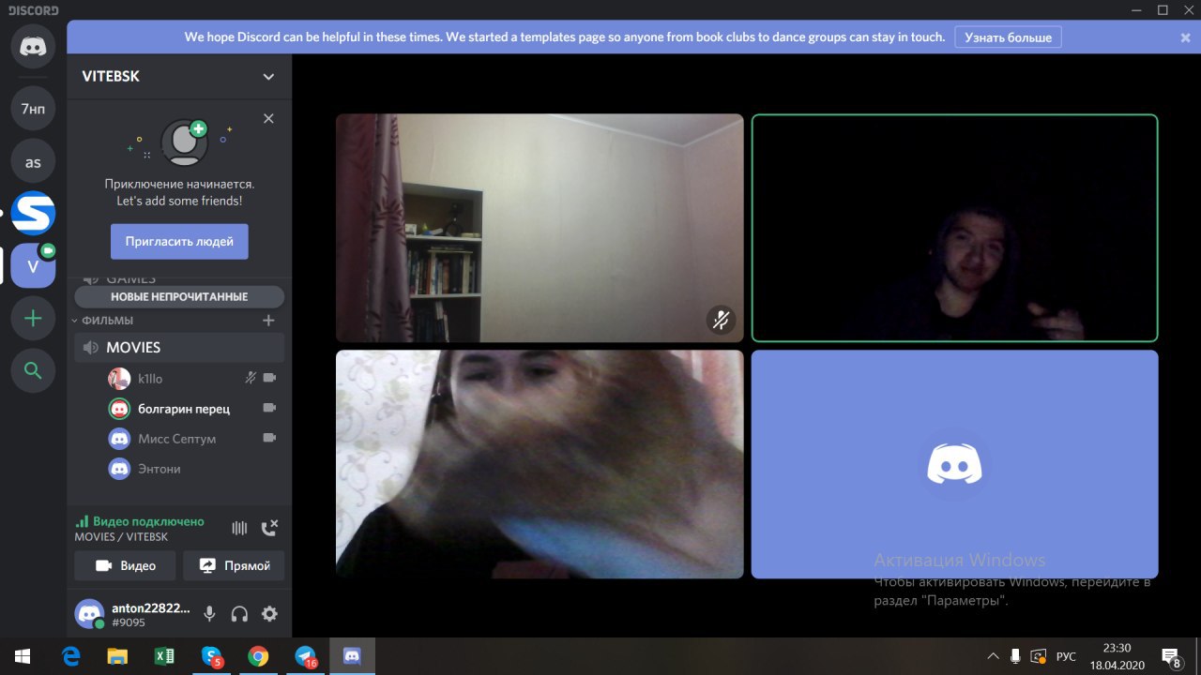1201x675 pixels.
Task: Open server discovery search icon
Action: [x=33, y=371]
